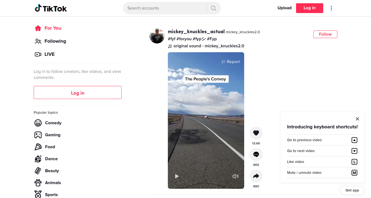Viewport: 371px width, 198px height.
Task: Open comments with the speech bubble icon
Action: [256, 154]
